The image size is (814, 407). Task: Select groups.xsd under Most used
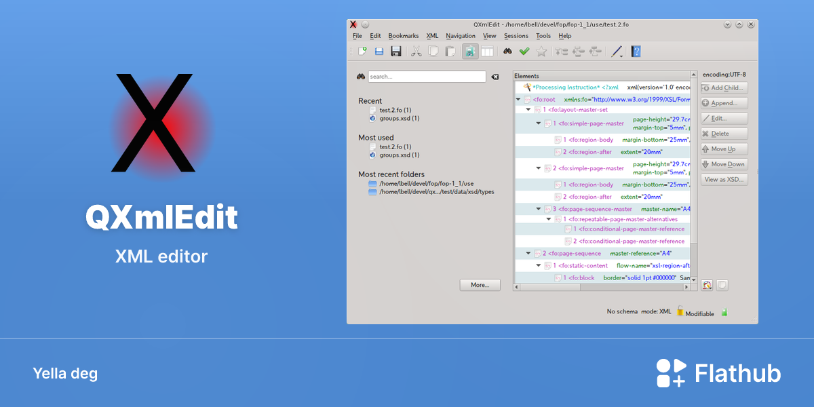click(399, 155)
